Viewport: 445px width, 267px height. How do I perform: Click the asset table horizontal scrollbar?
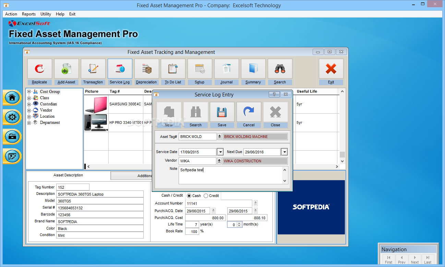(x=213, y=166)
